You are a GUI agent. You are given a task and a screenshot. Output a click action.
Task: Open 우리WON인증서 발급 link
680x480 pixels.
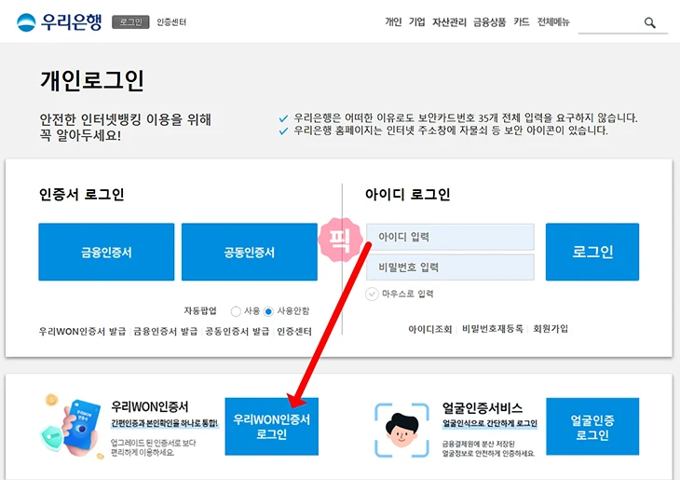coord(82,332)
